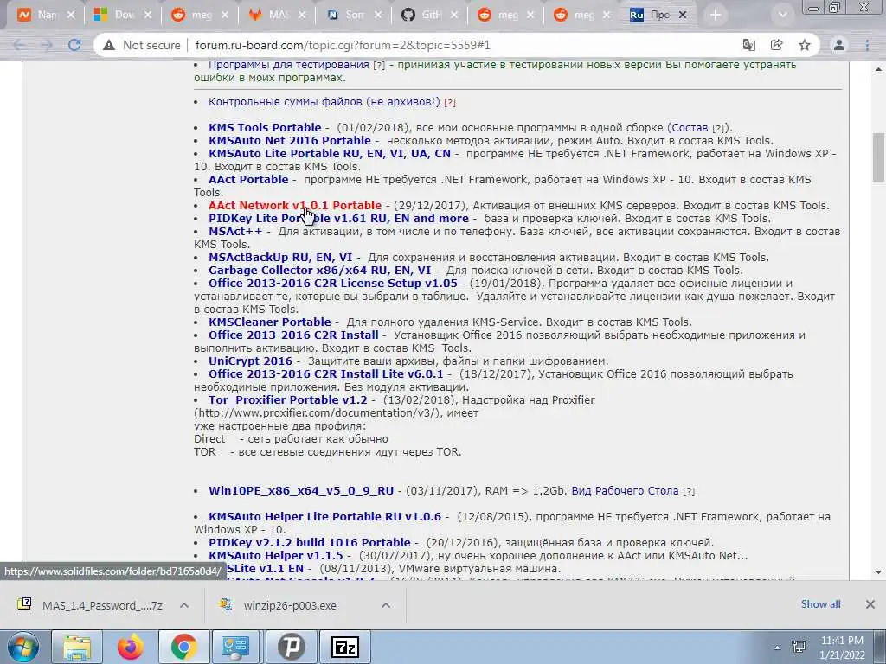886x664 pixels.
Task: Show hidden system tray icons arrow
Action: (778, 648)
